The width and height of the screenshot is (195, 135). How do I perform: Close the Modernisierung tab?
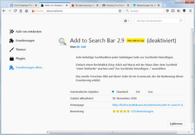[x=97, y=5]
